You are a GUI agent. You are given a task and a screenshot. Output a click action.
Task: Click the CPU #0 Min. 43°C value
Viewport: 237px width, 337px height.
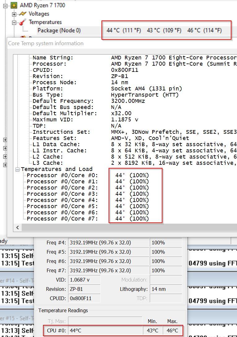(153, 330)
